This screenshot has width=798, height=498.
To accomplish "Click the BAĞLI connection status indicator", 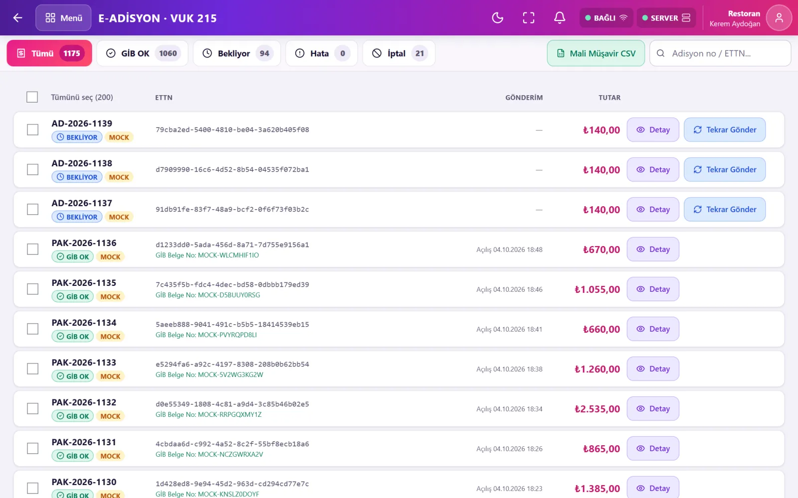I will (x=606, y=18).
